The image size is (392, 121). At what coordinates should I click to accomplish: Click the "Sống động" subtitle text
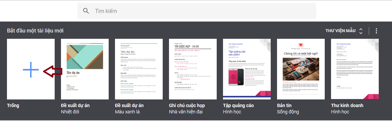point(288,112)
